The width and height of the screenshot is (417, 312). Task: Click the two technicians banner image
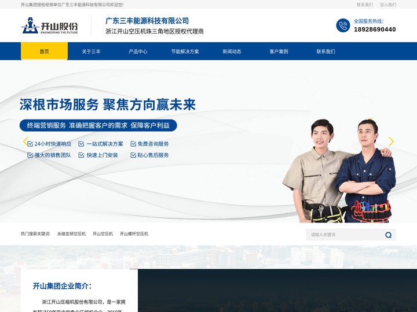point(339,170)
